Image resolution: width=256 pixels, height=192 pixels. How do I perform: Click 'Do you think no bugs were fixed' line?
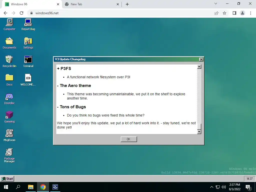[x=106, y=115]
